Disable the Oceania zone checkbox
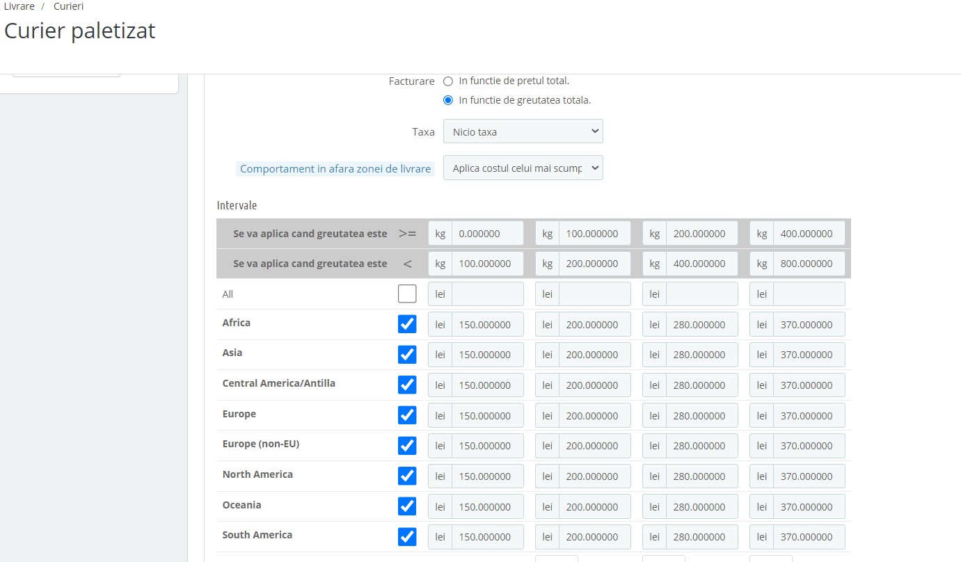This screenshot has height=562, width=961. point(407,506)
